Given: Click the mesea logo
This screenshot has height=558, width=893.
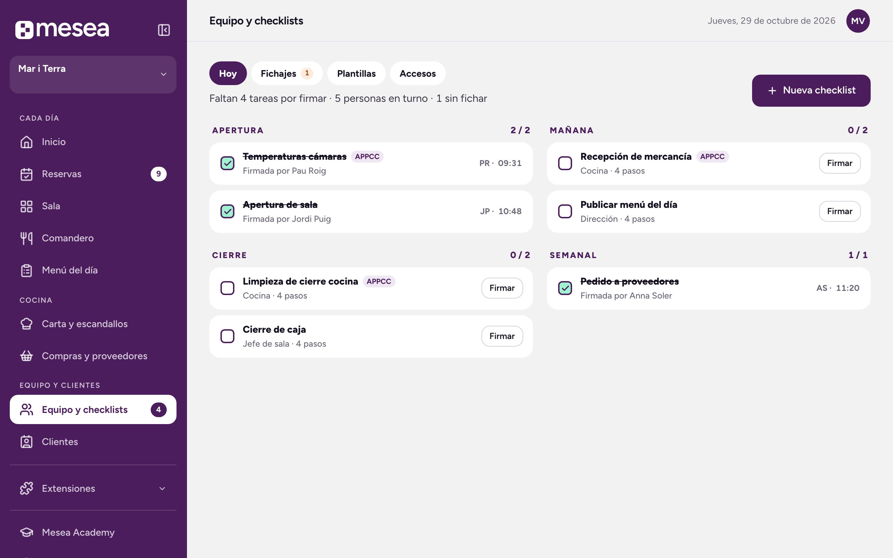Looking at the screenshot, I should (x=62, y=30).
